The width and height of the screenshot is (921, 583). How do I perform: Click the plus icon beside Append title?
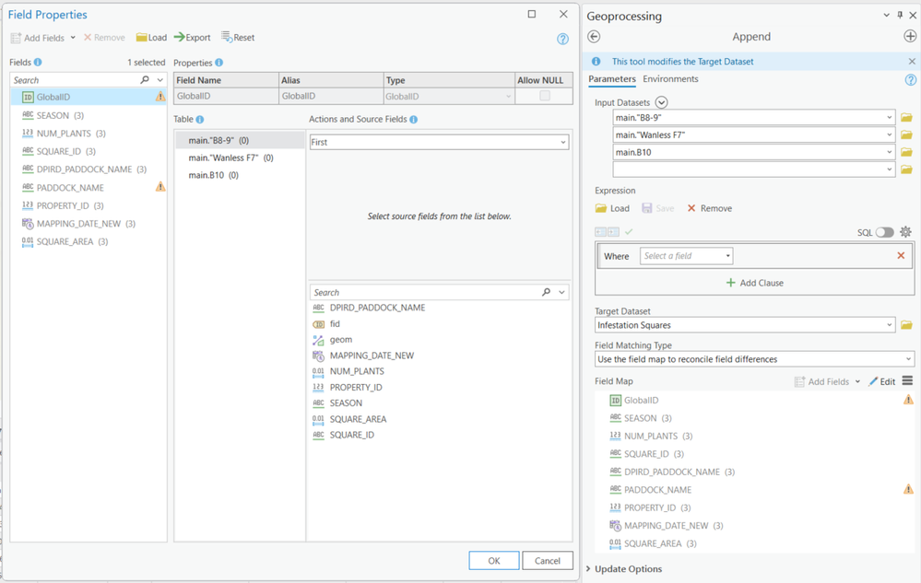coord(910,37)
